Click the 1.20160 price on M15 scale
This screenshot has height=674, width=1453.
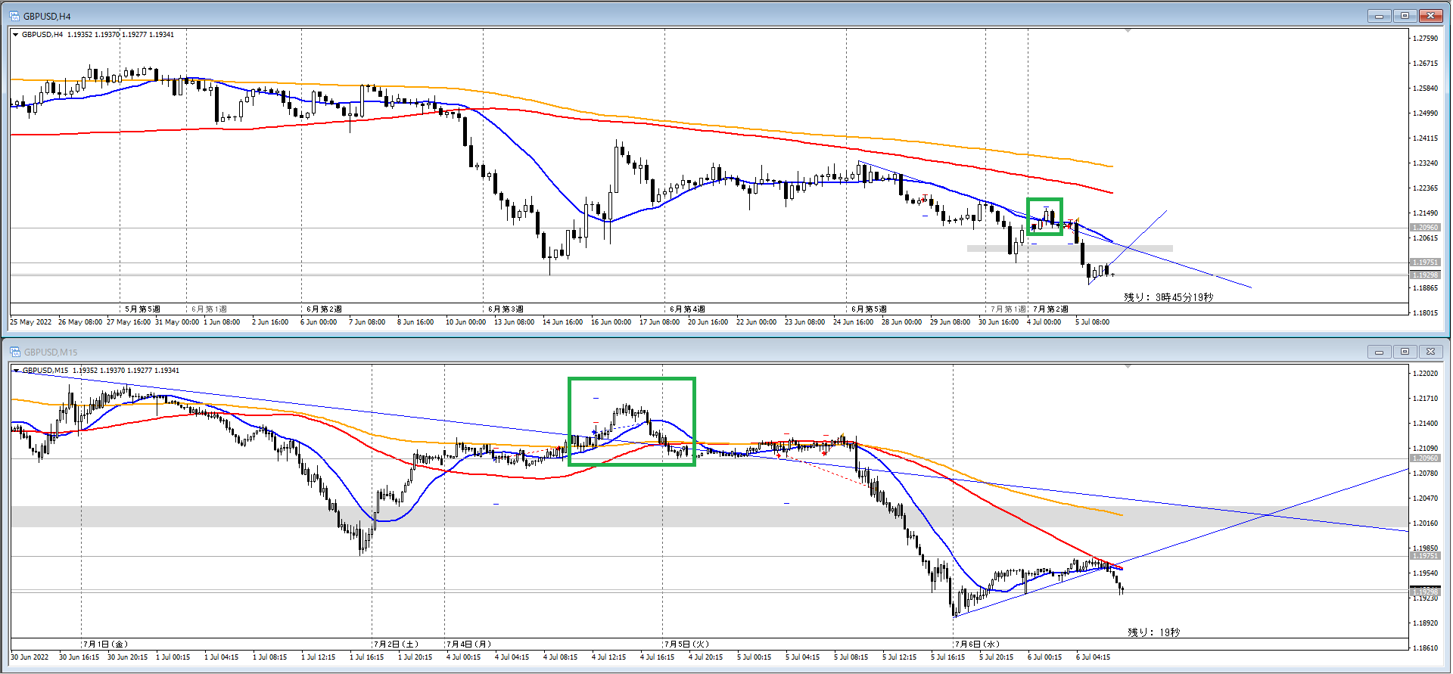pyautogui.click(x=1426, y=523)
